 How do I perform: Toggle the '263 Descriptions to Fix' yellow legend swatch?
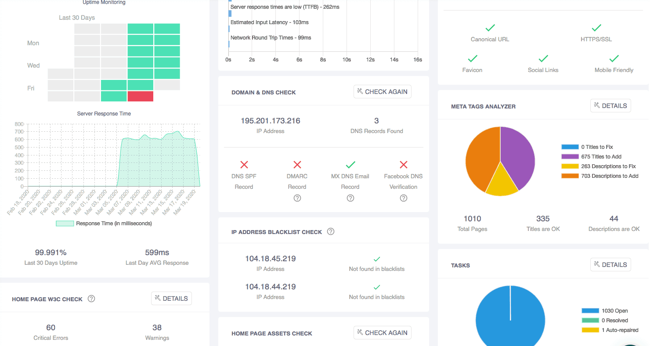click(570, 166)
